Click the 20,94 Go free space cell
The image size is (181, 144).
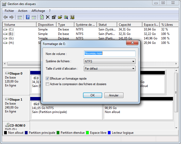point(150,43)
